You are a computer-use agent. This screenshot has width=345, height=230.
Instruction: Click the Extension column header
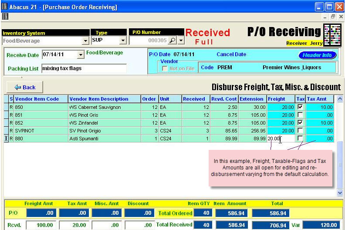(252, 99)
